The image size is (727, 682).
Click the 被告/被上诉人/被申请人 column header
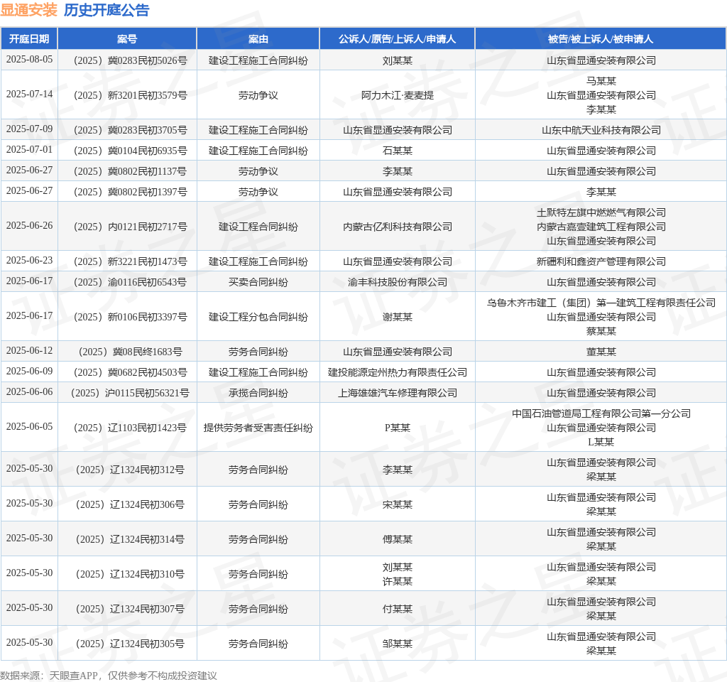601,39
